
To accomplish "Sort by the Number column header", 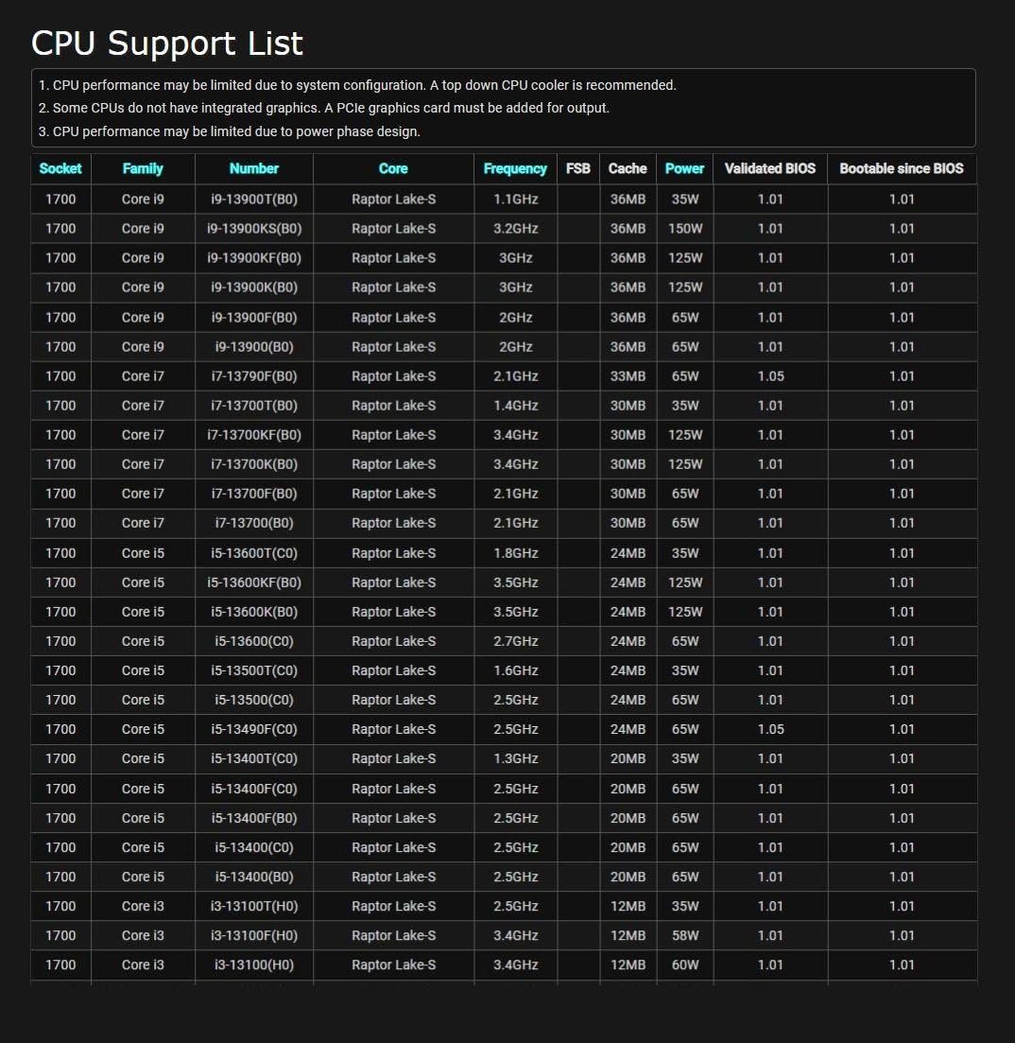I will coord(253,168).
